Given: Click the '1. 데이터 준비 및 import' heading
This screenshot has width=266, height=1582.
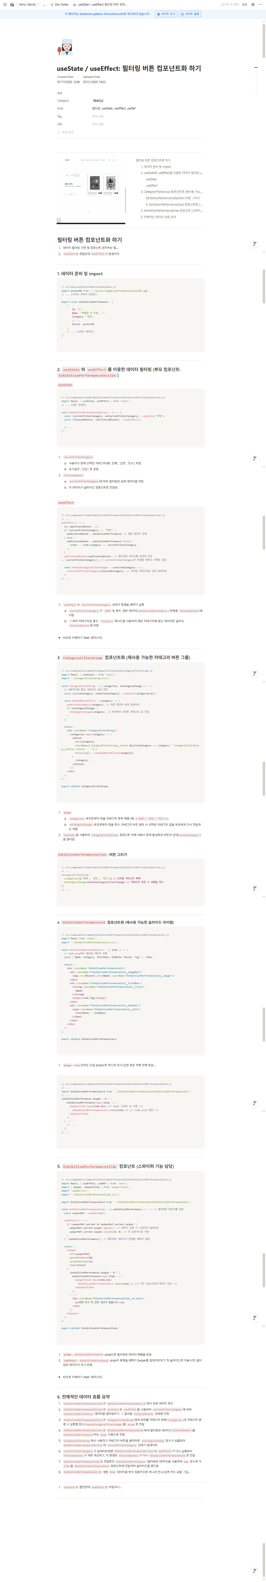Looking at the screenshot, I should click(80, 274).
